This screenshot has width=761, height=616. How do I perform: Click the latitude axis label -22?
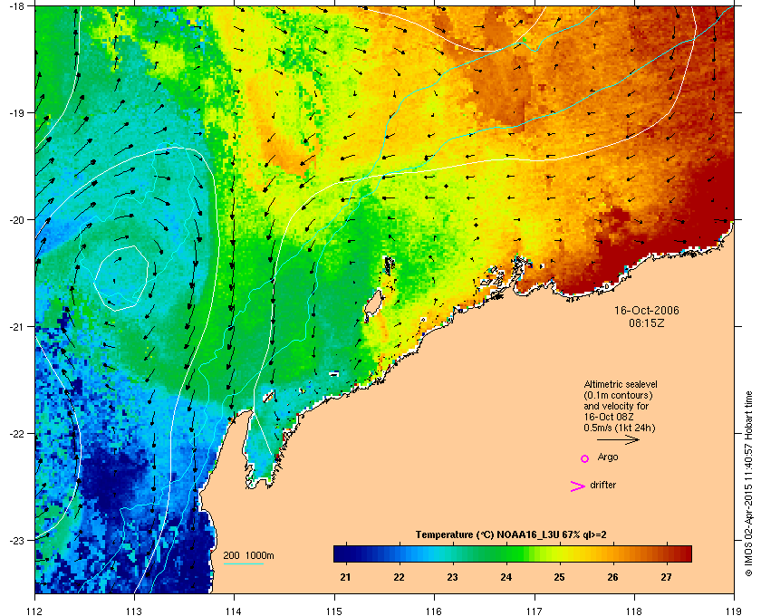[16, 433]
